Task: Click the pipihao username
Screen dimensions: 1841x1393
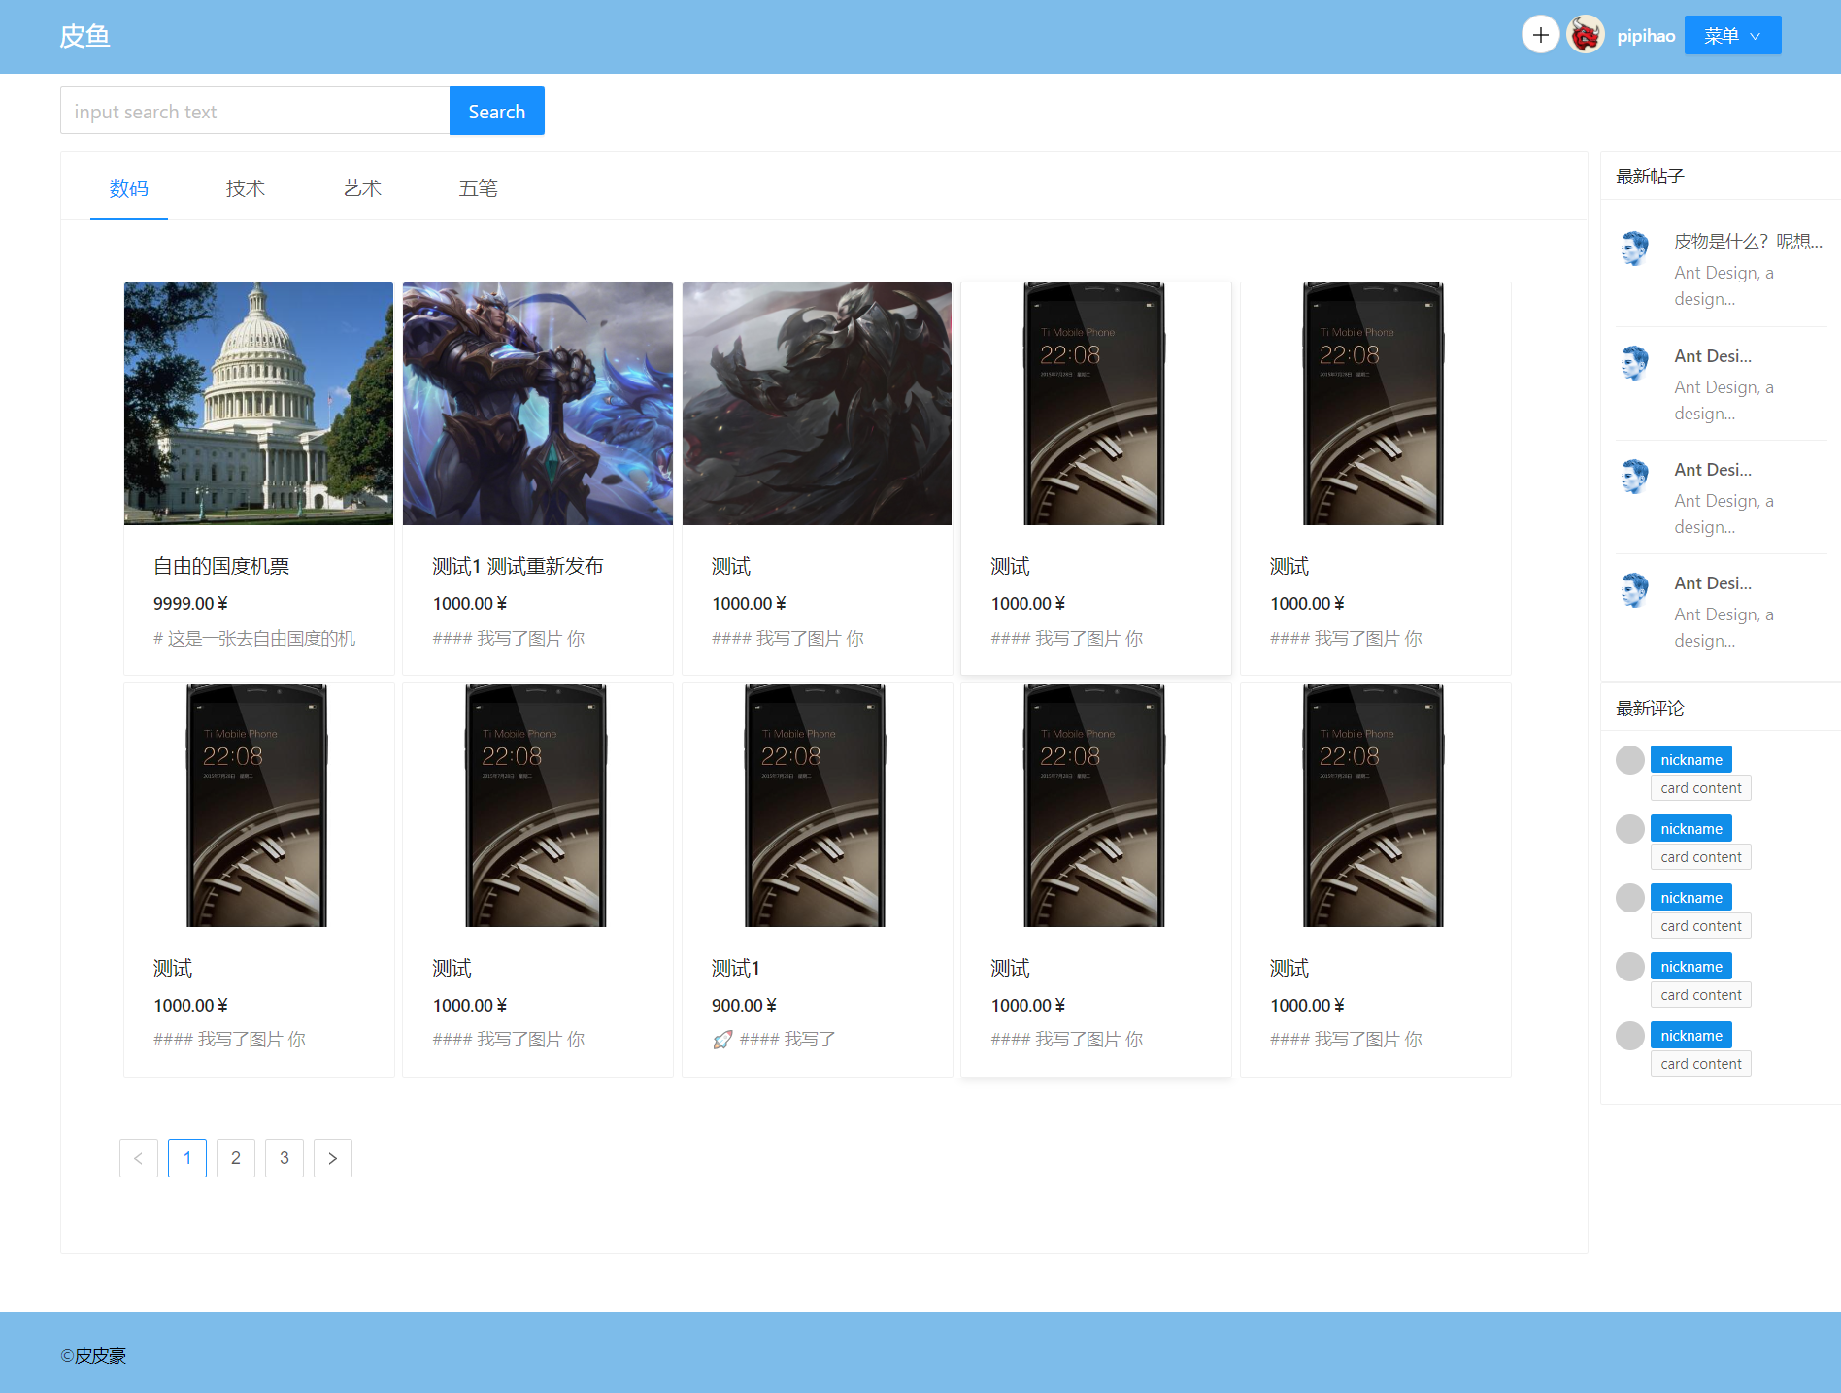Action: [x=1646, y=36]
